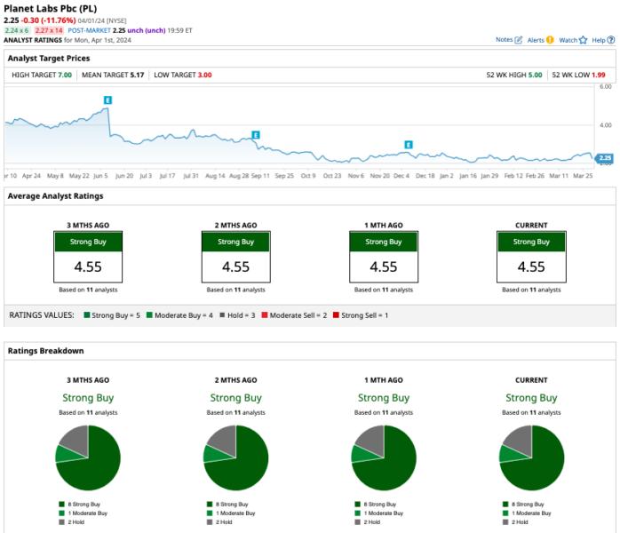This screenshot has height=533, width=620.
Task: Click the Hold = 3 legend swatch
Action: [x=222, y=315]
